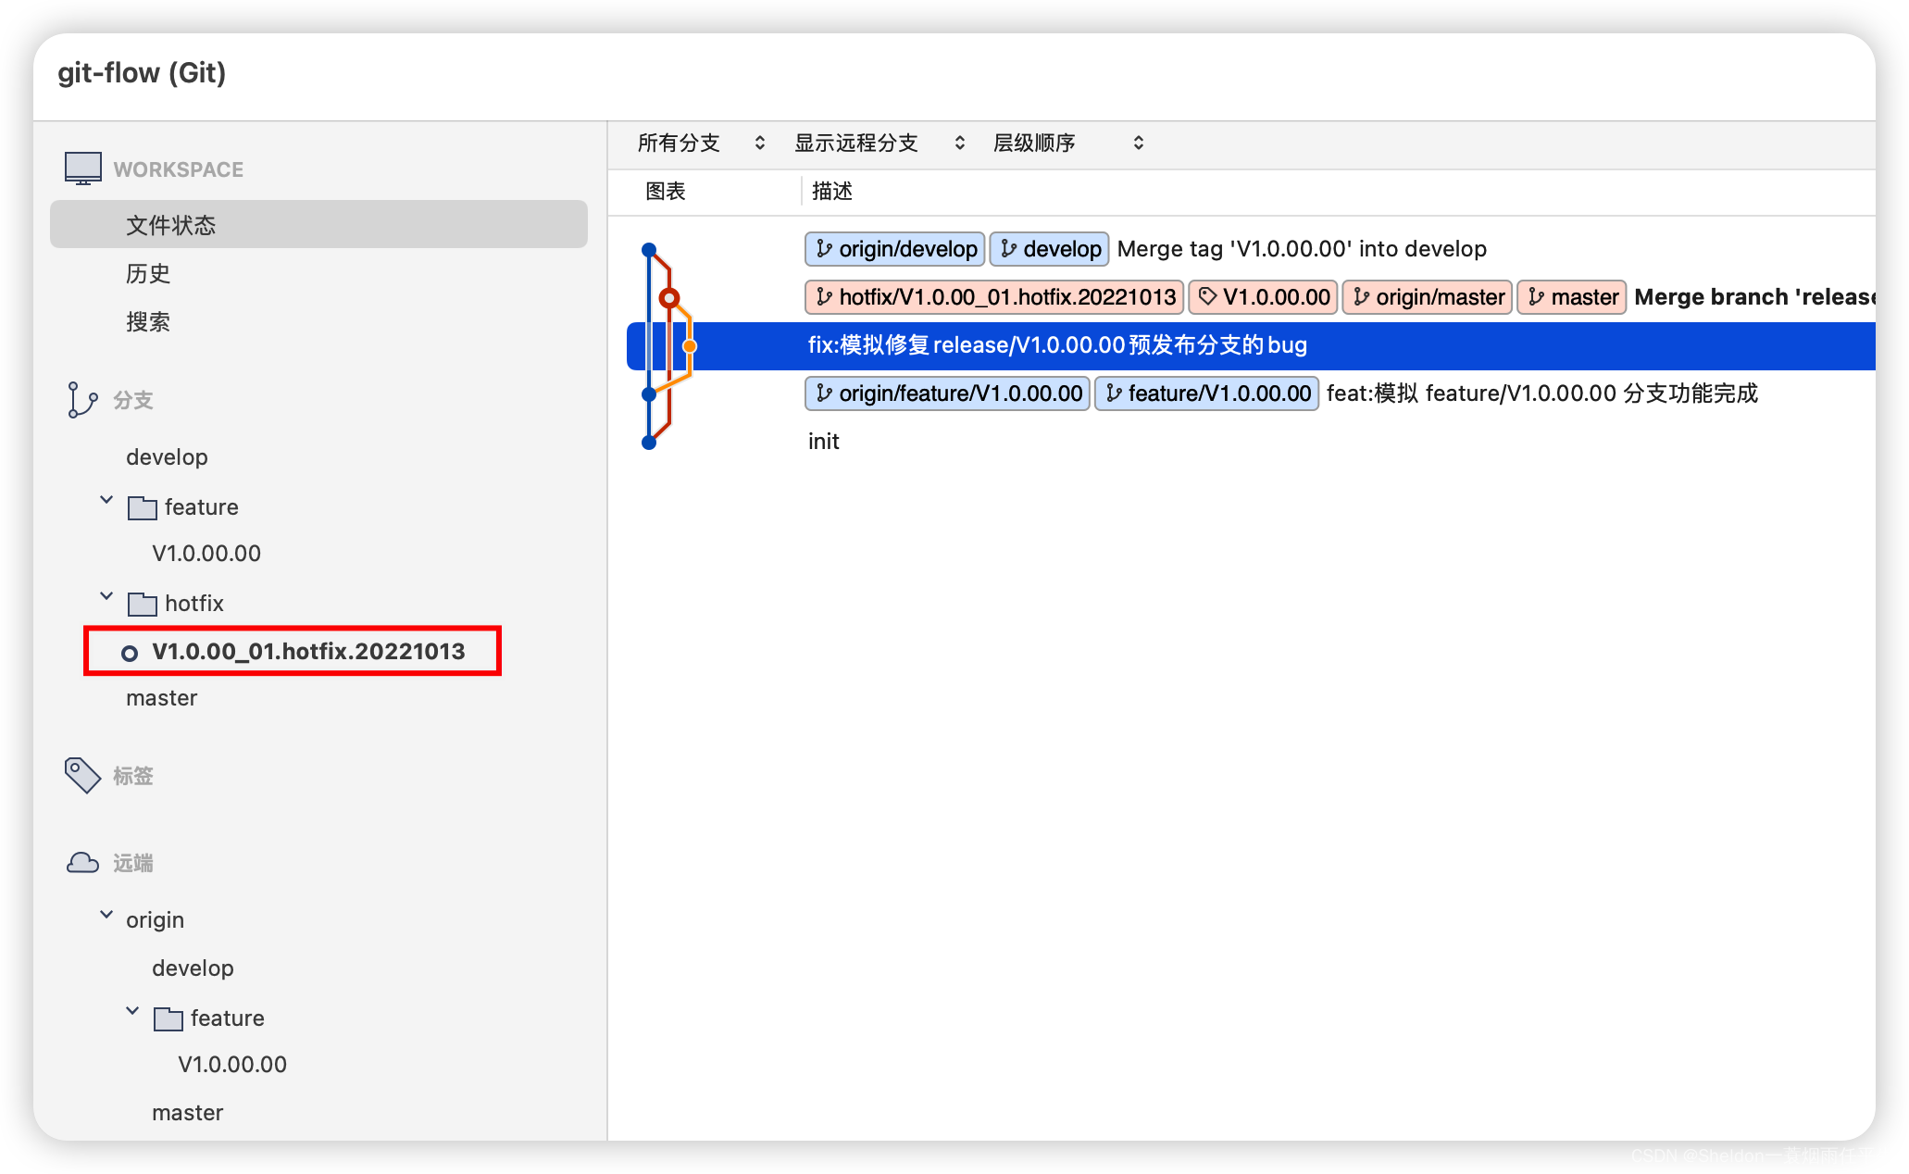
Task: Select the local develop branch
Action: click(167, 457)
